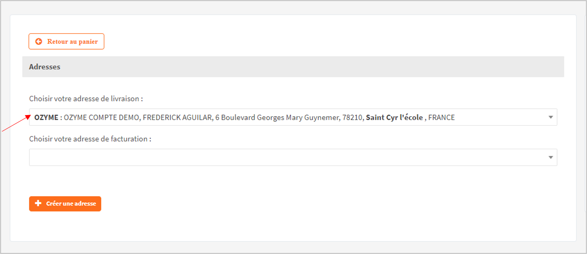The image size is (587, 254).
Task: Click the bold OZYME text in the delivery address
Action: [x=46, y=117]
